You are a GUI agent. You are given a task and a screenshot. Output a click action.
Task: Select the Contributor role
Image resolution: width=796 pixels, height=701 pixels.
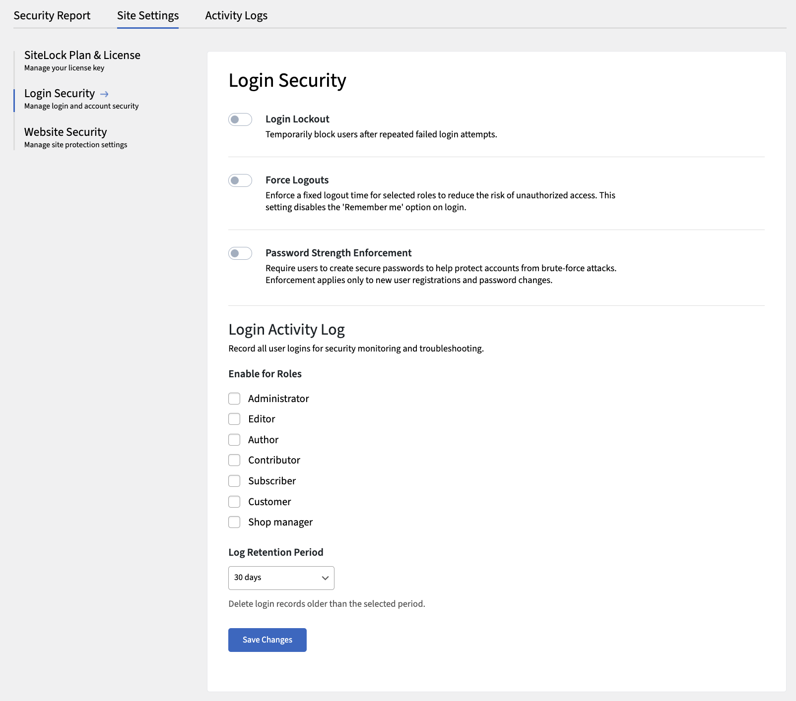coord(234,460)
